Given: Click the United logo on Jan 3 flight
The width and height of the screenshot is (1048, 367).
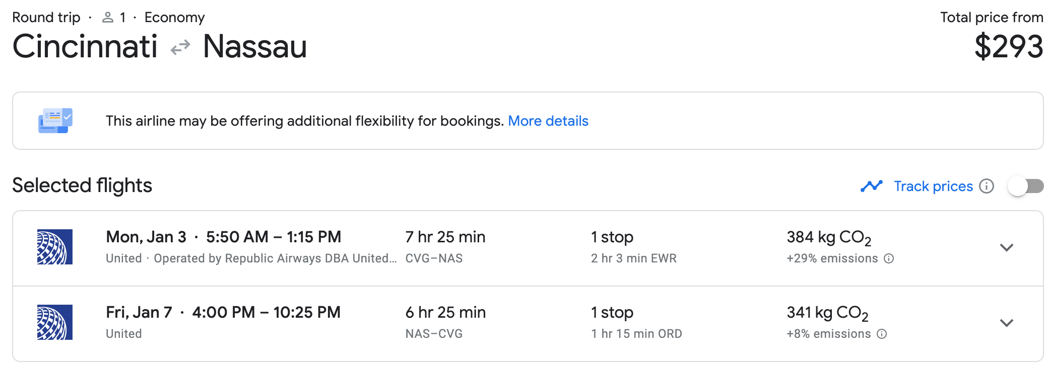Looking at the screenshot, I should point(55,247).
